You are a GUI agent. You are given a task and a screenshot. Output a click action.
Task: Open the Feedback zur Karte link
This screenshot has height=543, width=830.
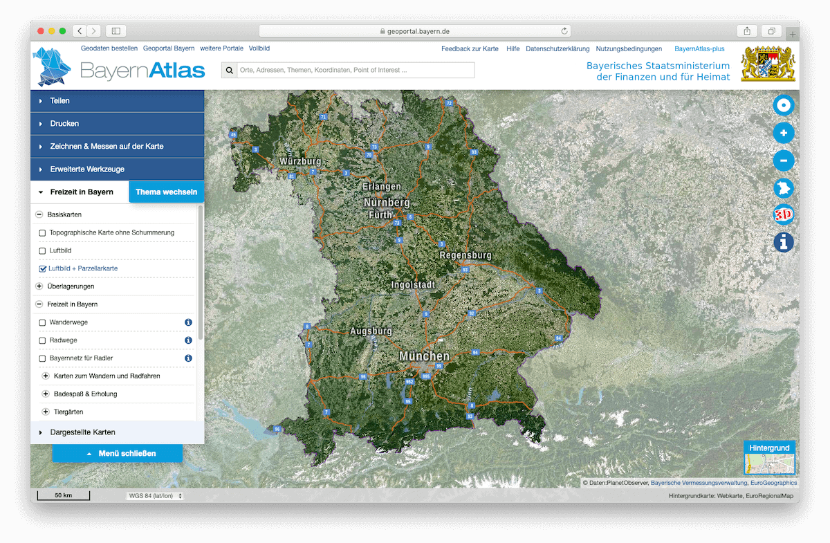(x=470, y=49)
